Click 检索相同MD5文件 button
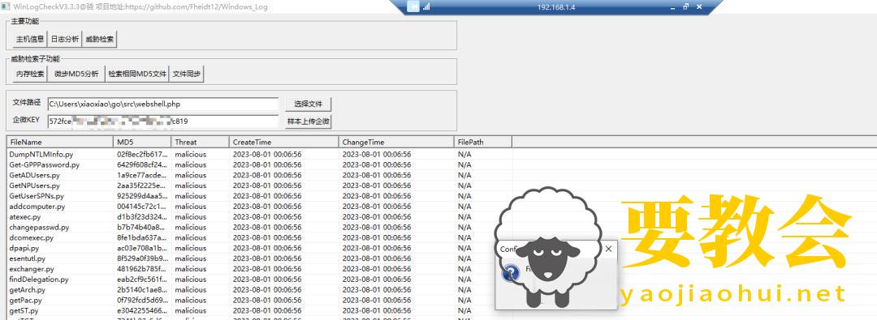The image size is (877, 320). click(x=137, y=74)
